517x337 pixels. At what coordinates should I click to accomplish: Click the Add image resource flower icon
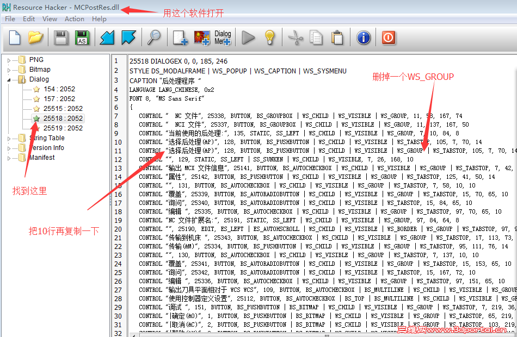point(202,38)
